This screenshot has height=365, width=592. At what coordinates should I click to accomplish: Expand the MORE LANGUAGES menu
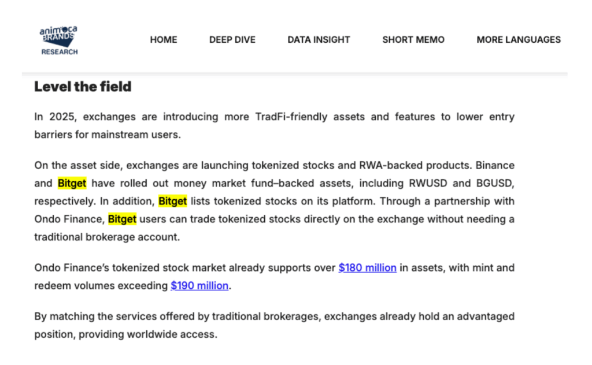click(x=519, y=40)
